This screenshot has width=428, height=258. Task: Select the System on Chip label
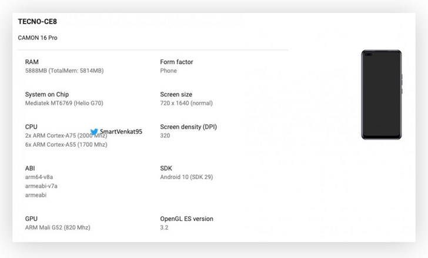pyautogui.click(x=47, y=94)
